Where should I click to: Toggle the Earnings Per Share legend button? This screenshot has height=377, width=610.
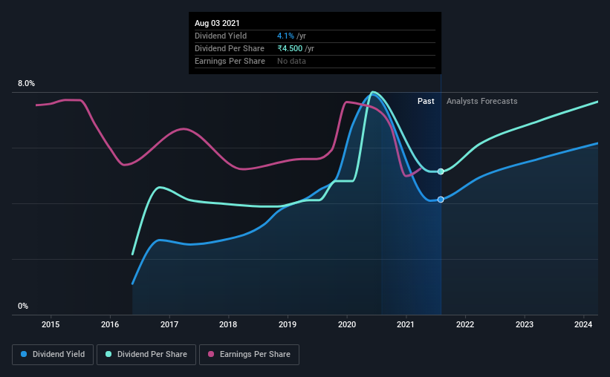pyautogui.click(x=249, y=355)
